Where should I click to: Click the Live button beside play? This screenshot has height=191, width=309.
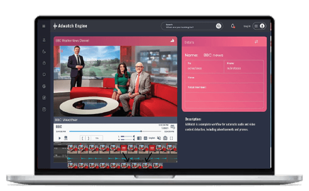click(x=66, y=138)
